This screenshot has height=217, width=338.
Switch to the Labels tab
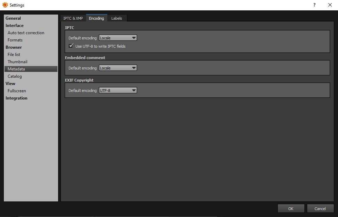pos(117,18)
